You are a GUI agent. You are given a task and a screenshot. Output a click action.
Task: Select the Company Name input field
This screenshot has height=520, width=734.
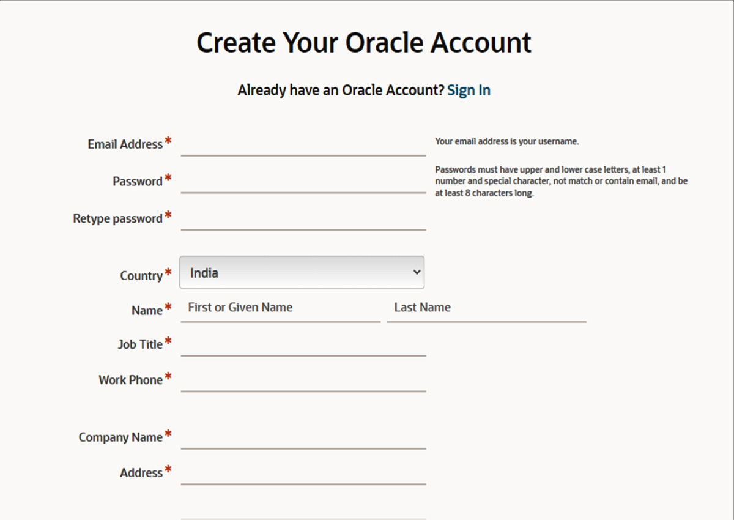point(303,437)
